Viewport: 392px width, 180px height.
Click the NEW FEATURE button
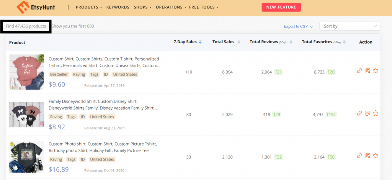[281, 7]
